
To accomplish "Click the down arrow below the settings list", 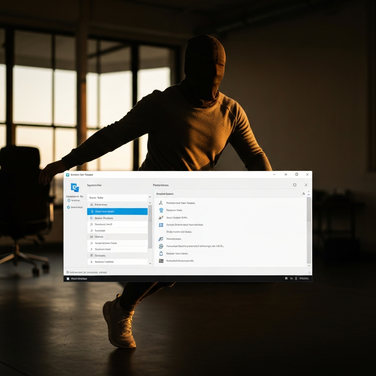I will coord(150,263).
